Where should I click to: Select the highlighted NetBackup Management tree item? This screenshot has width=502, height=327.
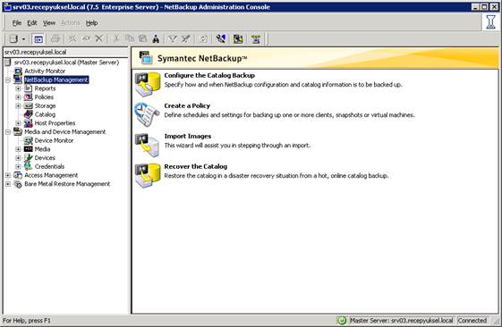[x=56, y=80]
